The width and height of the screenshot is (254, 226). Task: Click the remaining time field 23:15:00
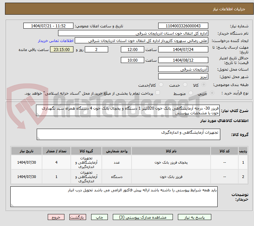pyautogui.click(x=62, y=50)
